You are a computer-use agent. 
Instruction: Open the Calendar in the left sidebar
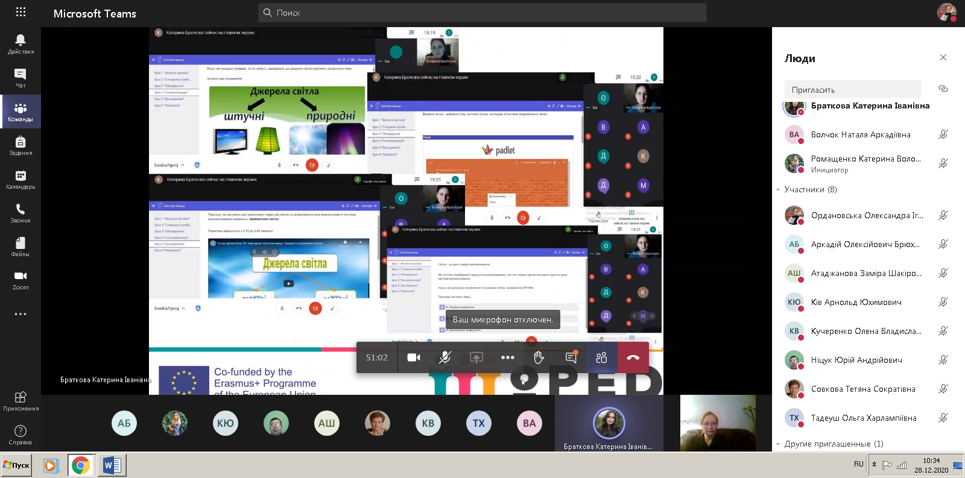click(x=21, y=179)
